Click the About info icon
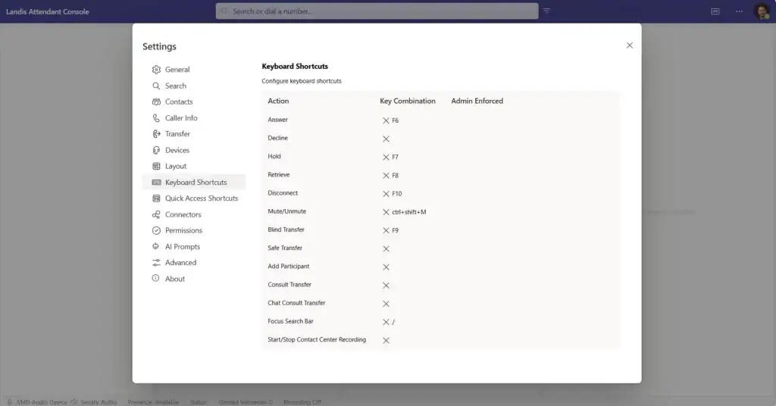The width and height of the screenshot is (776, 406). click(x=156, y=279)
